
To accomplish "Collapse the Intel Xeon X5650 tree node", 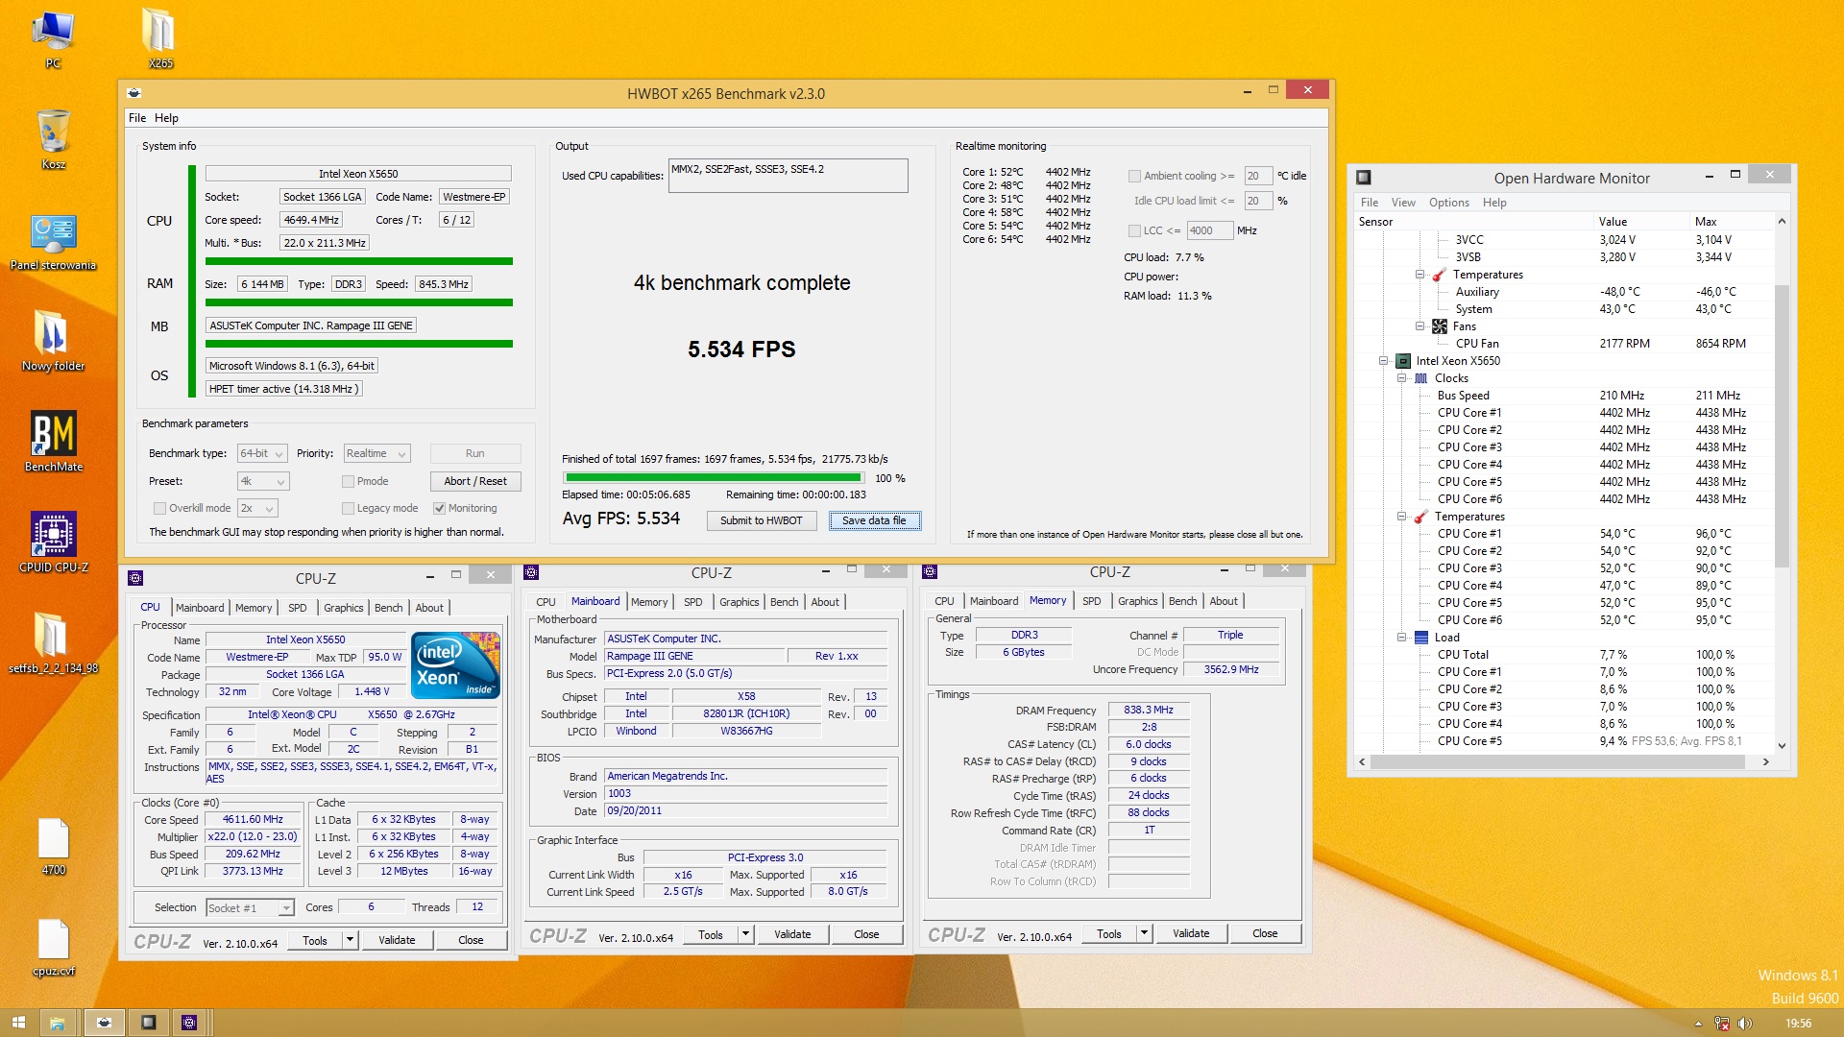I will pos(1384,361).
